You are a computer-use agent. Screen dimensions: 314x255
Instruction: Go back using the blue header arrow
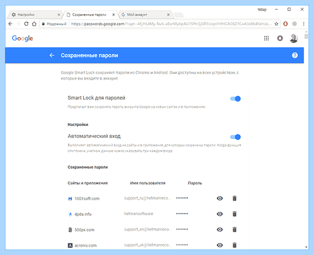click(52, 56)
